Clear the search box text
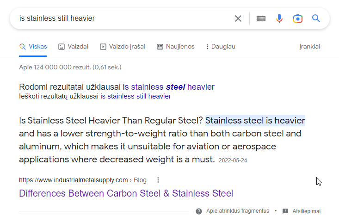This screenshot has width=339, height=222. 238,18
